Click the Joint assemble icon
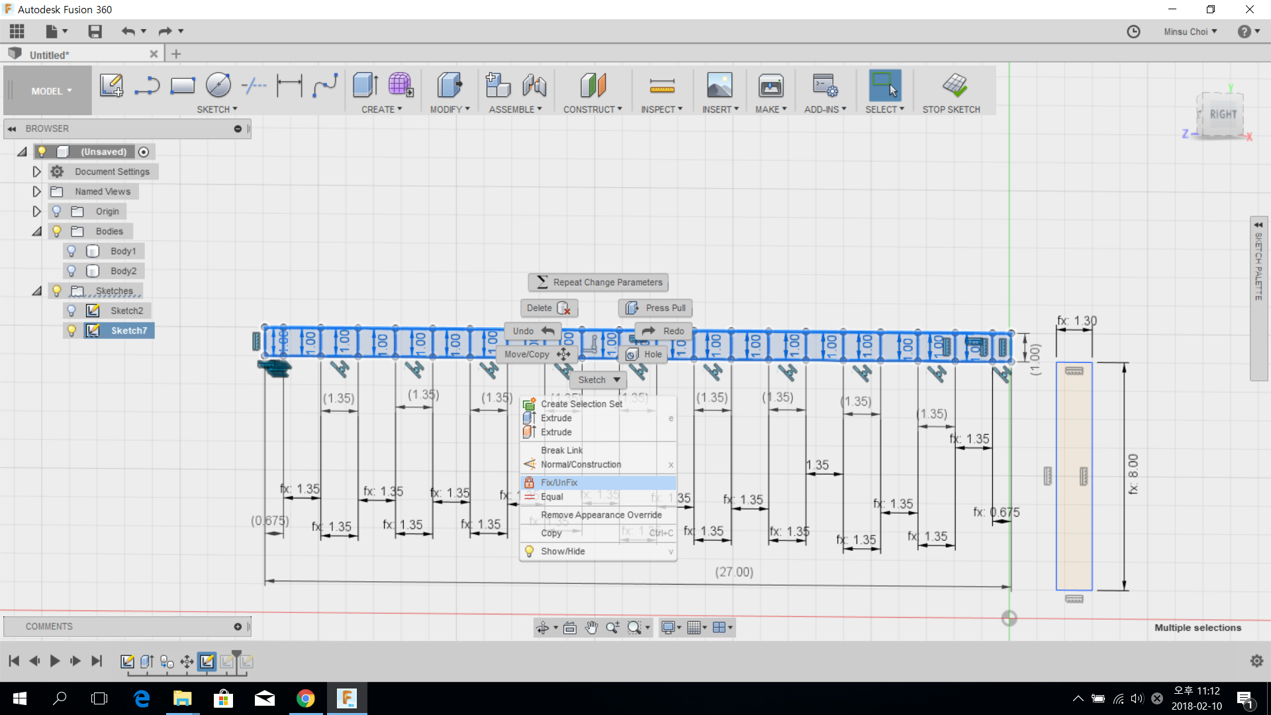 (534, 85)
